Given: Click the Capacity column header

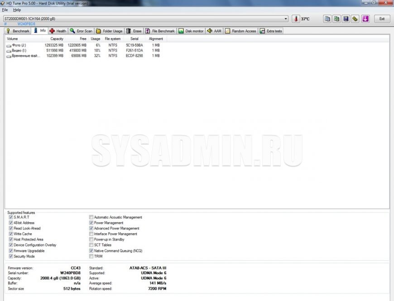Looking at the screenshot, I should click(x=57, y=39).
